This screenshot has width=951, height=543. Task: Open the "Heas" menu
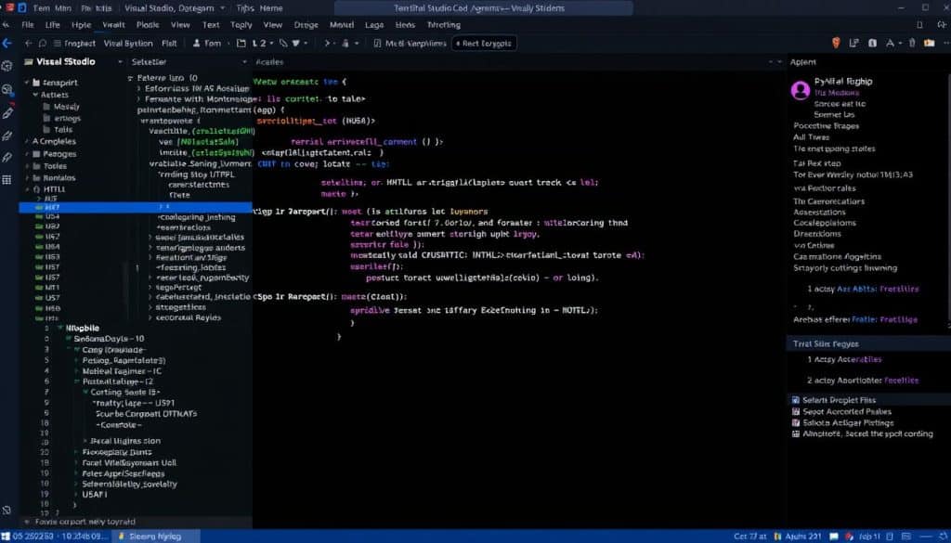tap(405, 25)
